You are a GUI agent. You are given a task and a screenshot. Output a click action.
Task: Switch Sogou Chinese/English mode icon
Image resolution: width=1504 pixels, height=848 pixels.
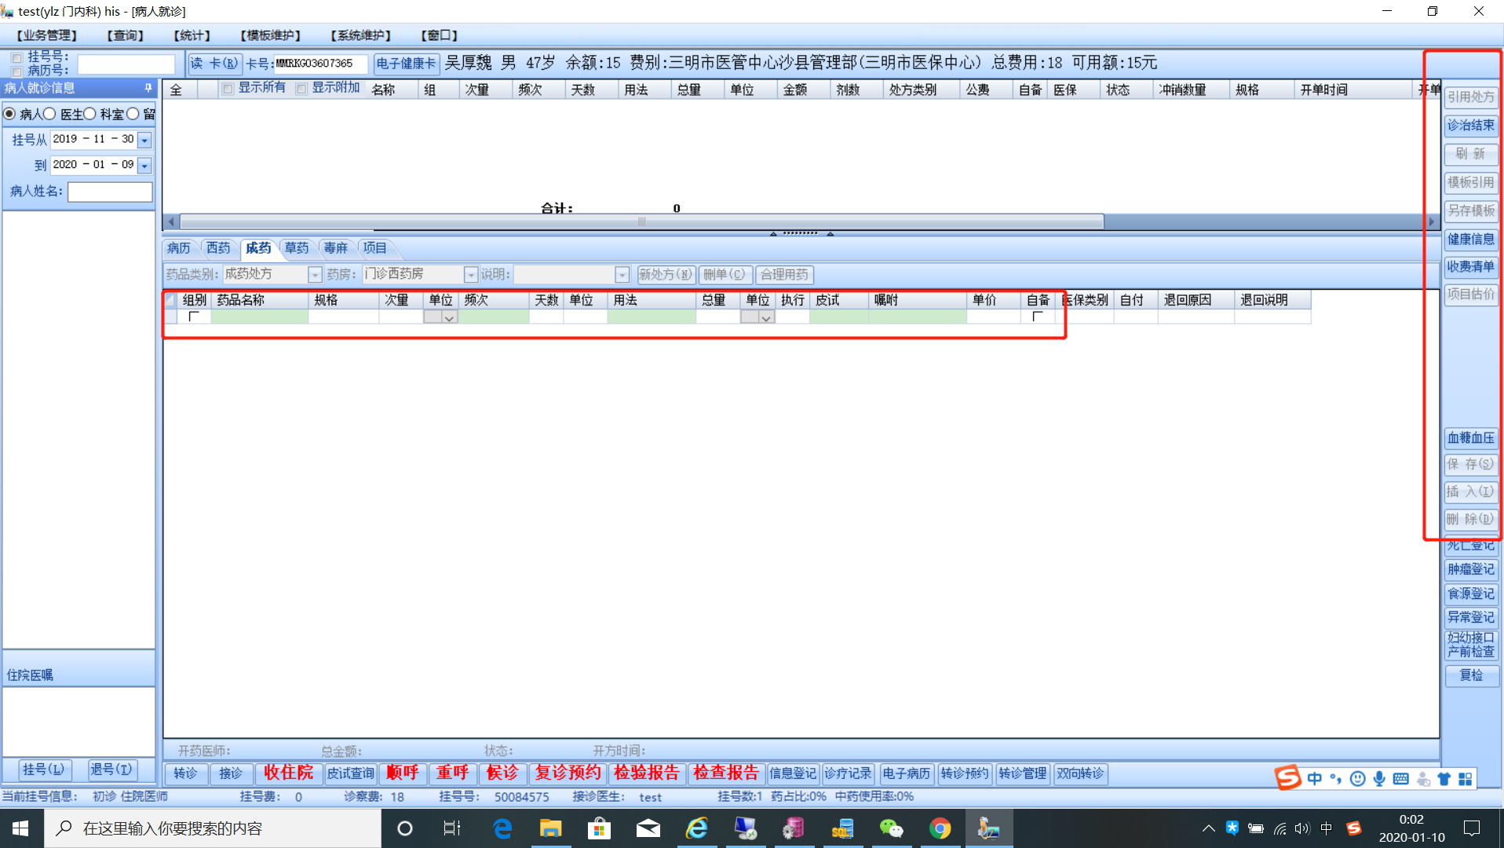[1315, 778]
